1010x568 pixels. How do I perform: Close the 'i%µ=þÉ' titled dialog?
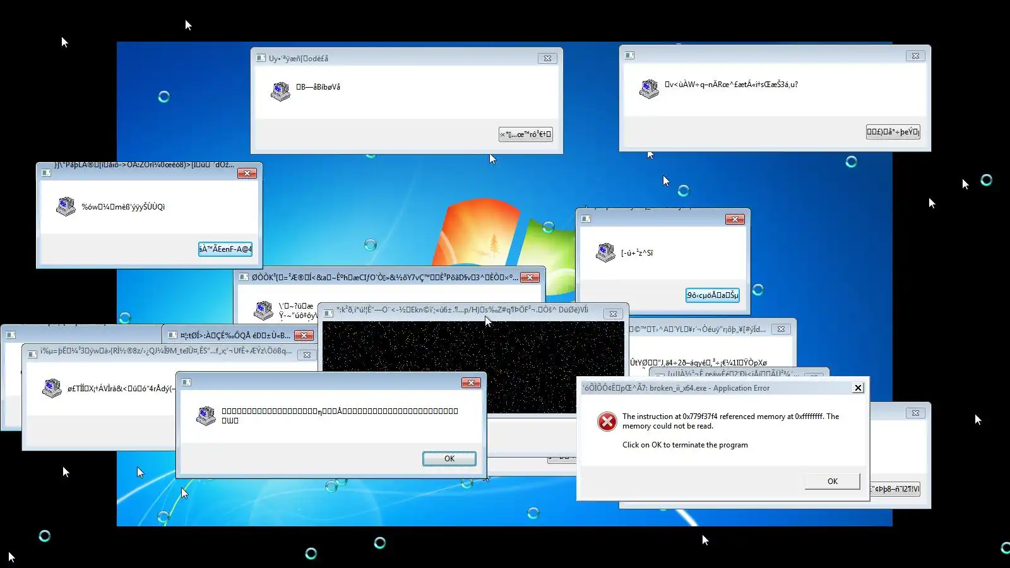click(x=307, y=355)
